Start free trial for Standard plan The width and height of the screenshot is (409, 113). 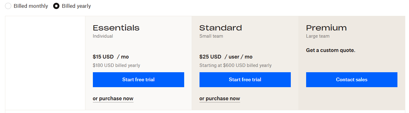[245, 80]
